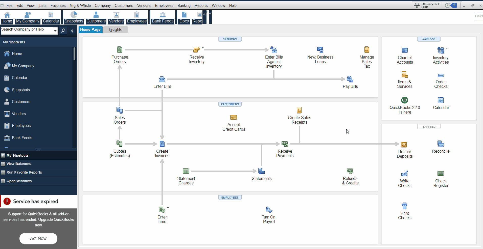This screenshot has width=483, height=249.
Task: Click the Write Checks icon
Action: (405, 174)
